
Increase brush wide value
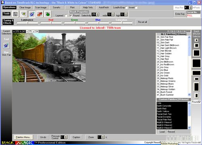[113, 14]
